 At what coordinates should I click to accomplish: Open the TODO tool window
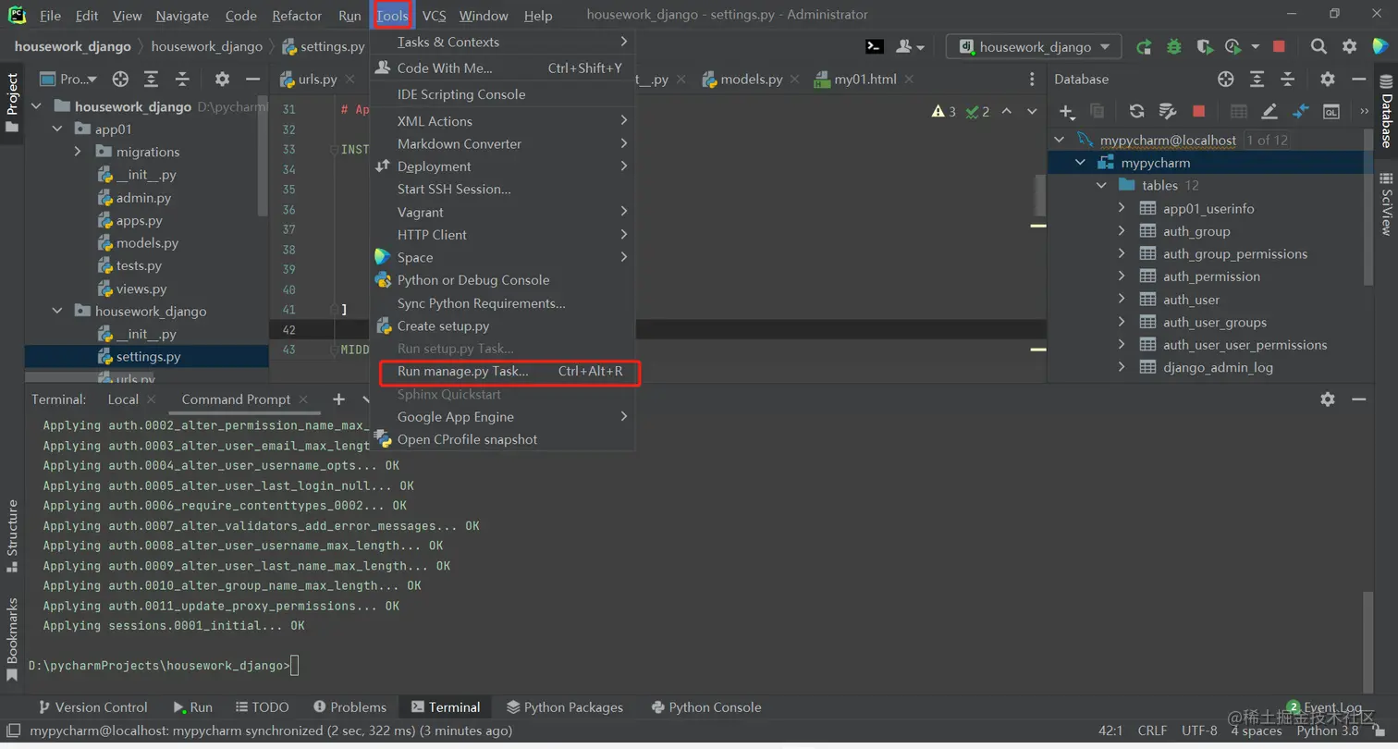[262, 707]
